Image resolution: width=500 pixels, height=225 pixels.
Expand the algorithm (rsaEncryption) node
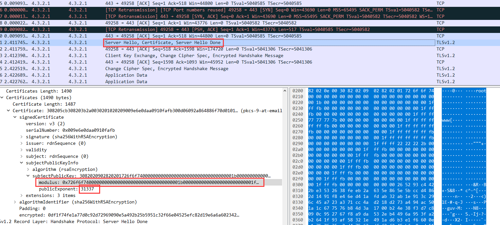[x=27, y=169]
